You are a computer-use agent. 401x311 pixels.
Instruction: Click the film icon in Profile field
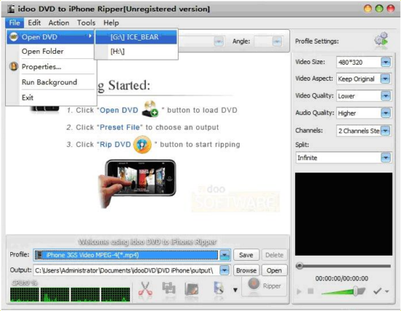pyautogui.click(x=39, y=255)
